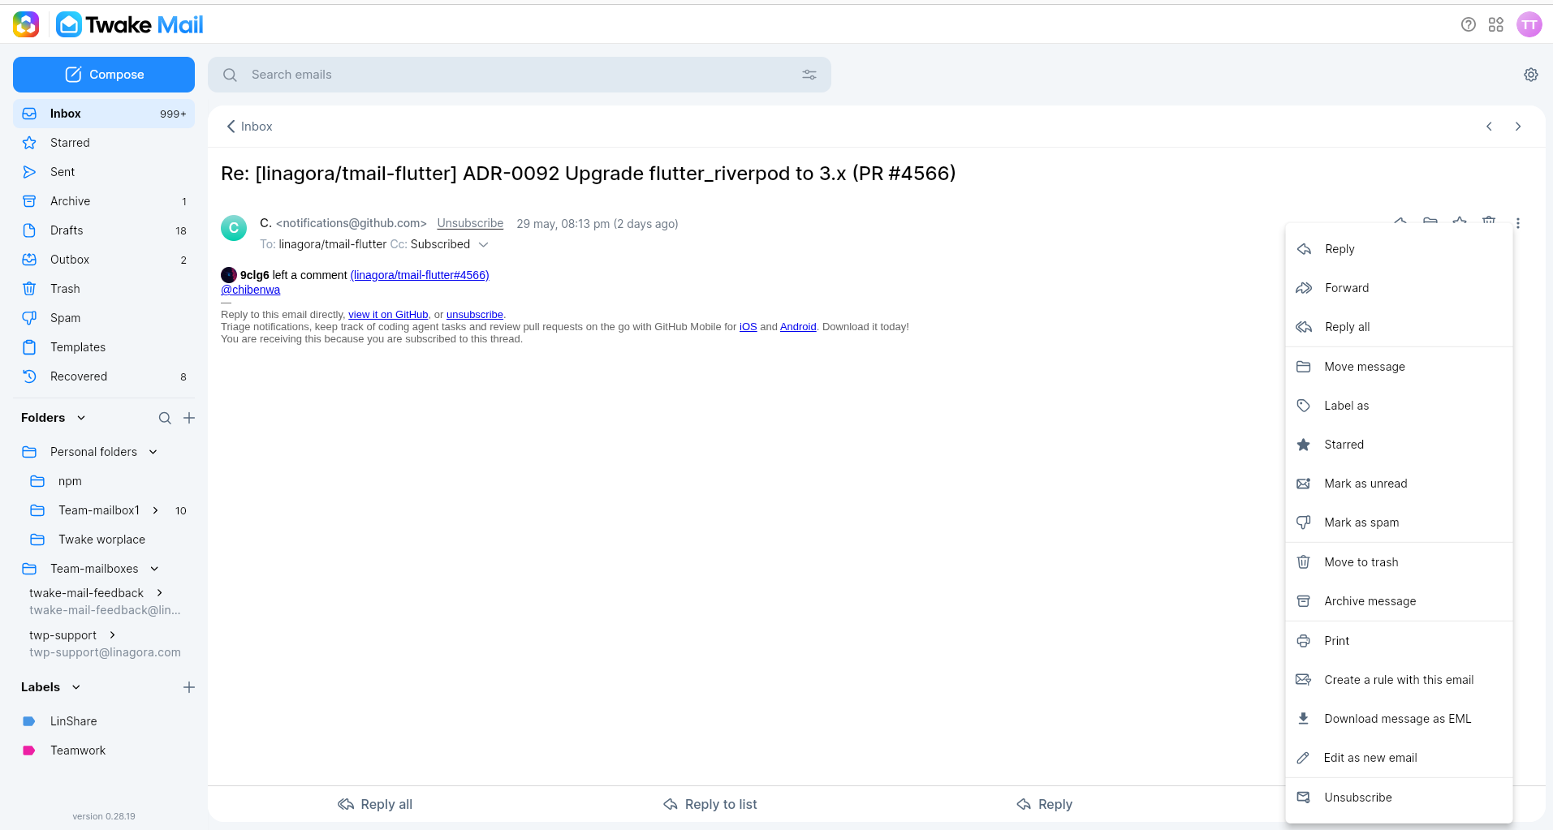Open the Outbox folder
1553x830 pixels.
(x=104, y=260)
